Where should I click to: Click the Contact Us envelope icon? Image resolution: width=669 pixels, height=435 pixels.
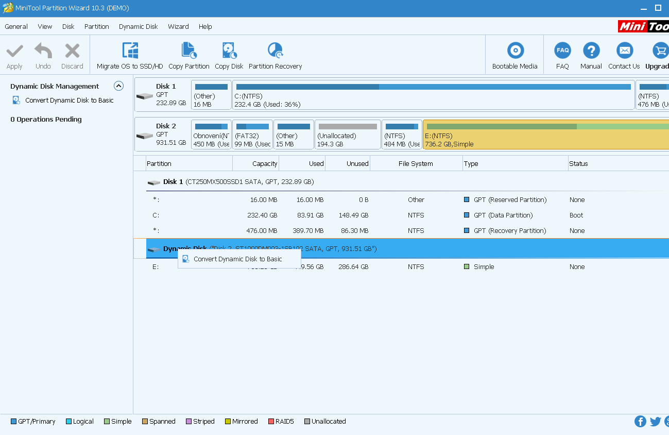tap(624, 51)
